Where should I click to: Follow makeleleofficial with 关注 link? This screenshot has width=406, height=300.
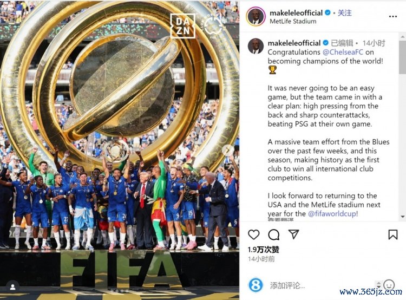pyautogui.click(x=345, y=12)
